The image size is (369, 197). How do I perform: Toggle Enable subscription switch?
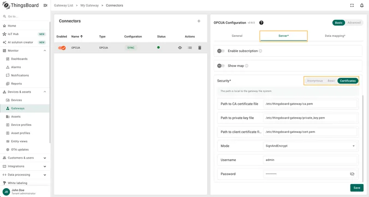[221, 51]
